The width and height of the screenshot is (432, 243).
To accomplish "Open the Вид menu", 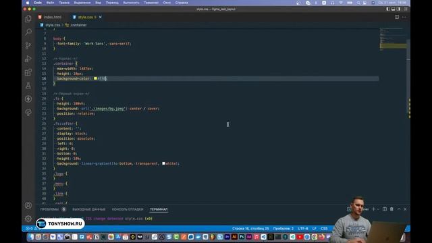I will tap(98, 3).
